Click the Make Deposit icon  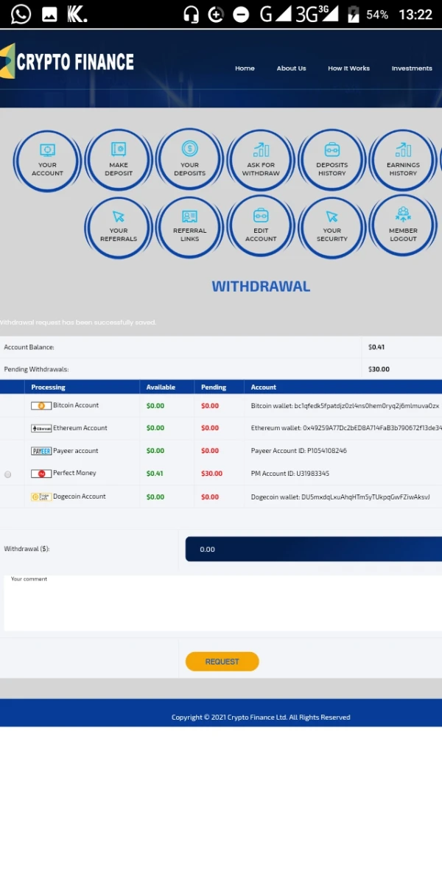(119, 161)
